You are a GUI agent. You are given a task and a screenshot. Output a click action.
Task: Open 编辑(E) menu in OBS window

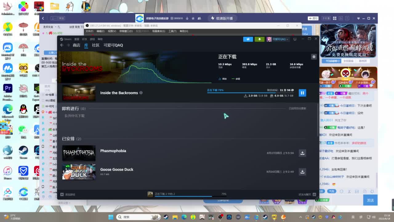pyautogui.click(x=100, y=31)
